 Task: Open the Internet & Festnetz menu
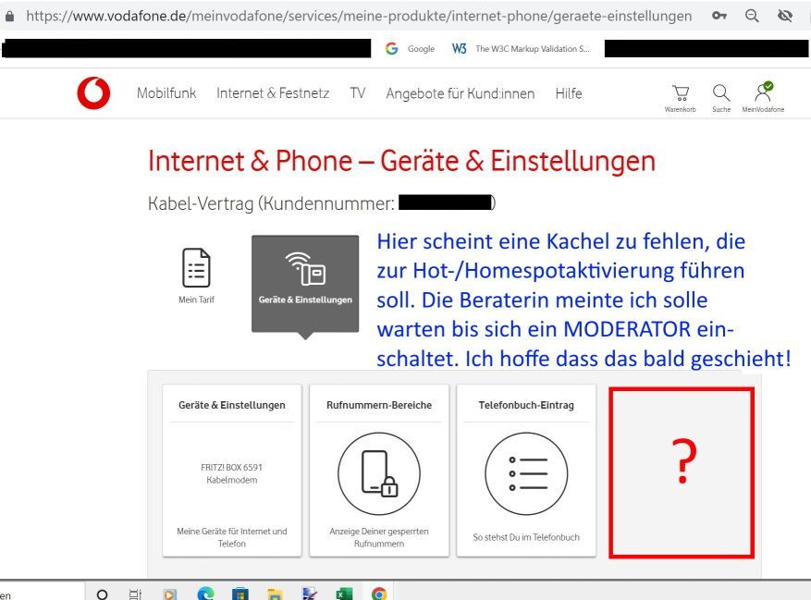[x=273, y=93]
